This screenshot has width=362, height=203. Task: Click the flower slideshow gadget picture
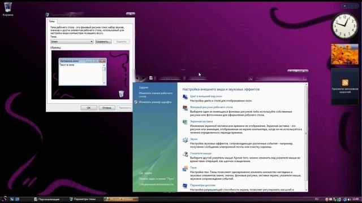(344, 54)
